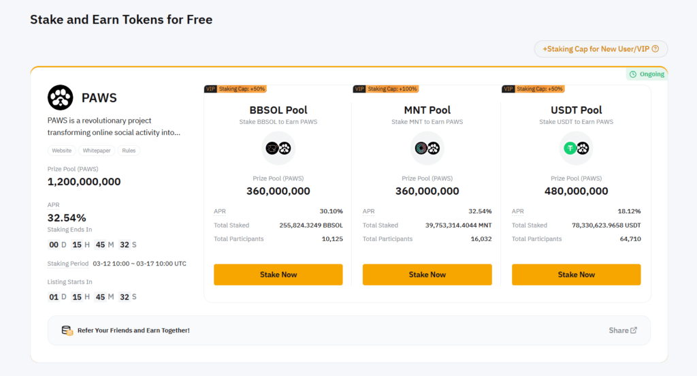Click the coins icon beside Refer Your Friends
The width and height of the screenshot is (697, 376).
click(x=67, y=330)
